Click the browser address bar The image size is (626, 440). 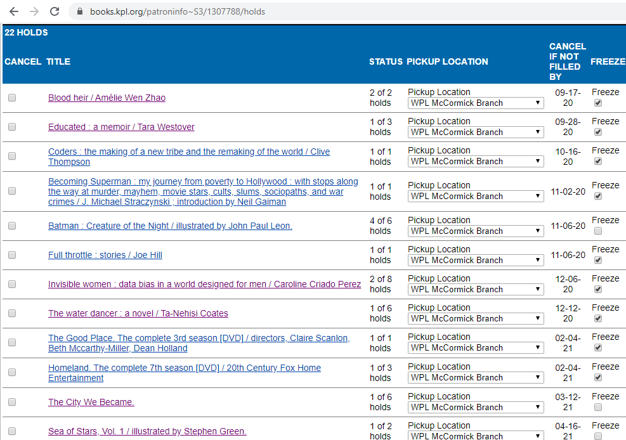254,11
